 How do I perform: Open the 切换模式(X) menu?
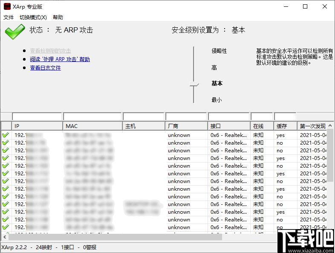tap(33, 17)
